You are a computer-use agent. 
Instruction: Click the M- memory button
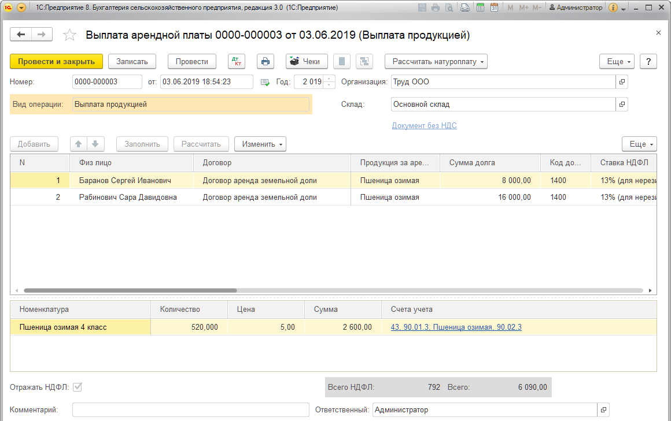pos(537,8)
